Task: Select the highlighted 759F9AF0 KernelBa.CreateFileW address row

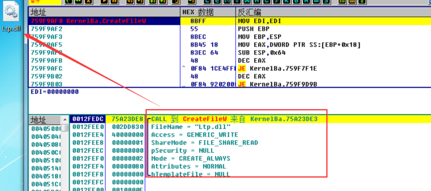Action: tap(104, 21)
